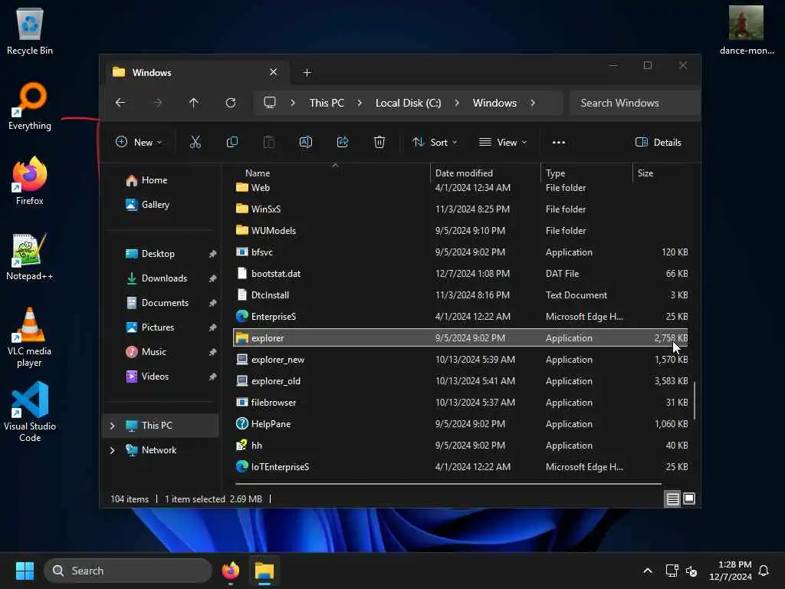Click the Delete trash icon
This screenshot has height=589, width=785.
(x=379, y=142)
